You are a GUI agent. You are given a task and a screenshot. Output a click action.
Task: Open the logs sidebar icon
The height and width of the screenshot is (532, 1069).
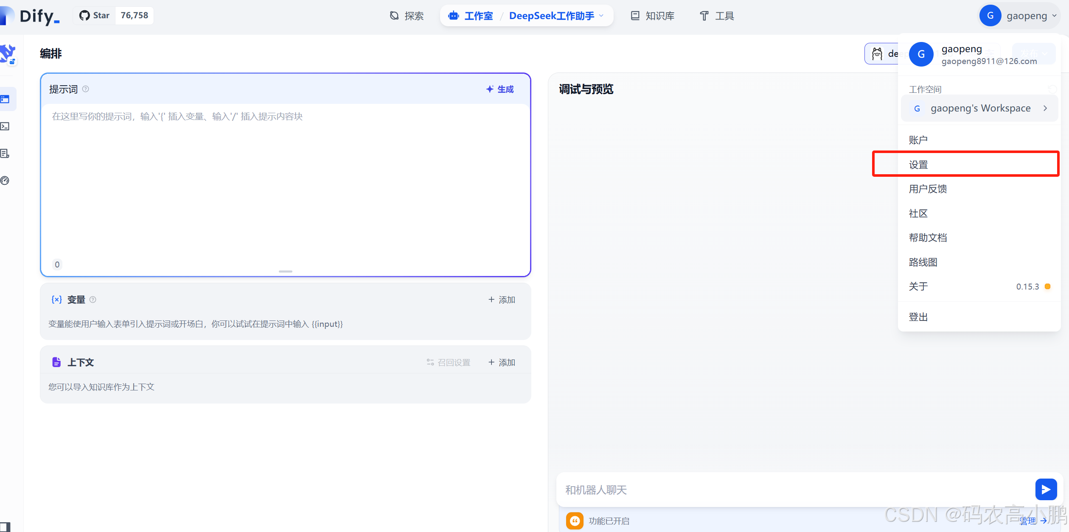click(6, 153)
